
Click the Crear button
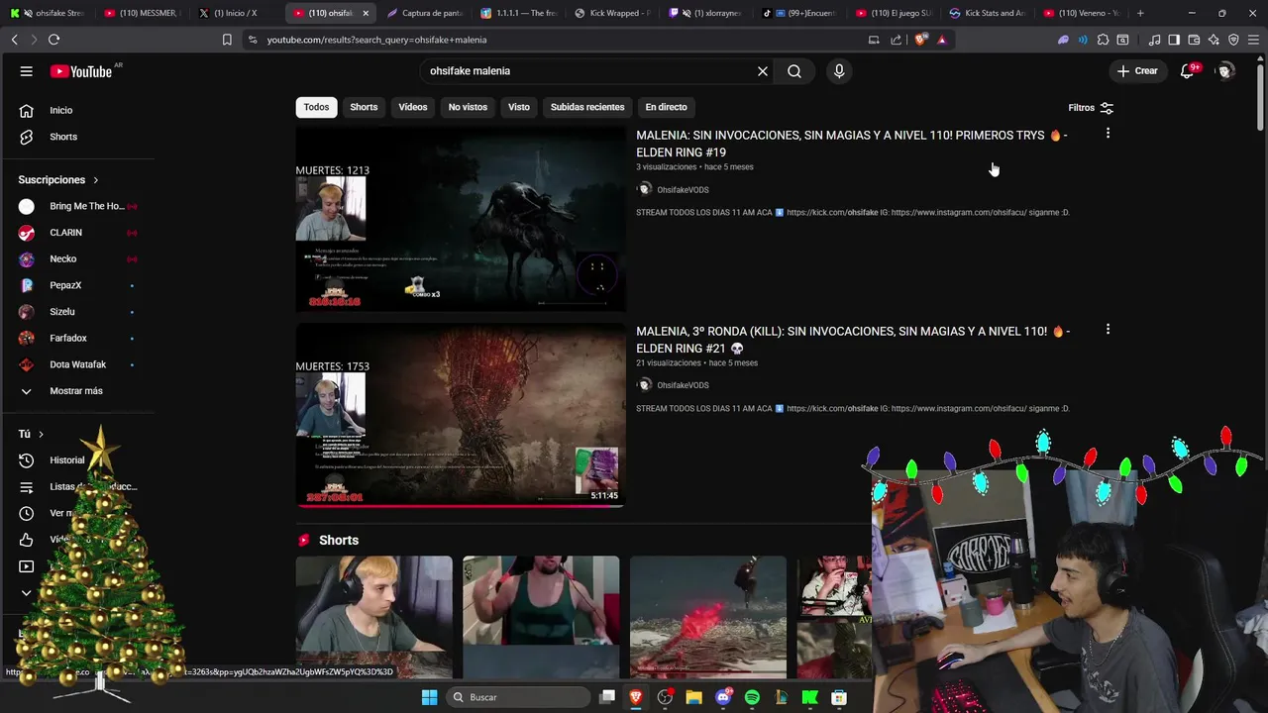click(x=1137, y=71)
